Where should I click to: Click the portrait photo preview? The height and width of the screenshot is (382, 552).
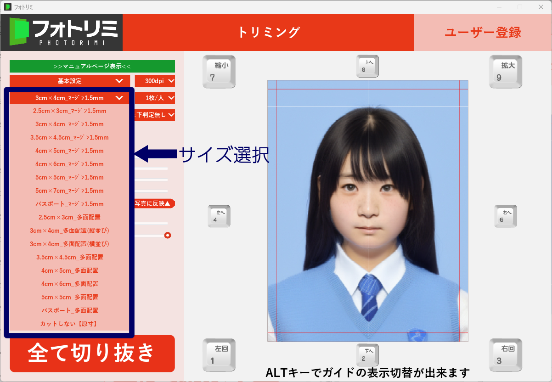(x=367, y=211)
